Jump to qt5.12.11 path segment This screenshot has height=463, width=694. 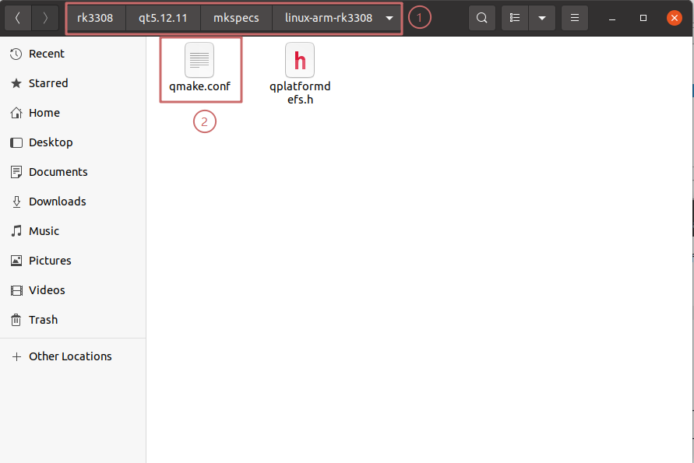[x=163, y=18]
